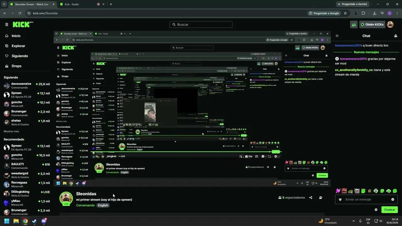402x226 pixels.
Task: Click the icon right of the share icon
Action: [321, 198]
